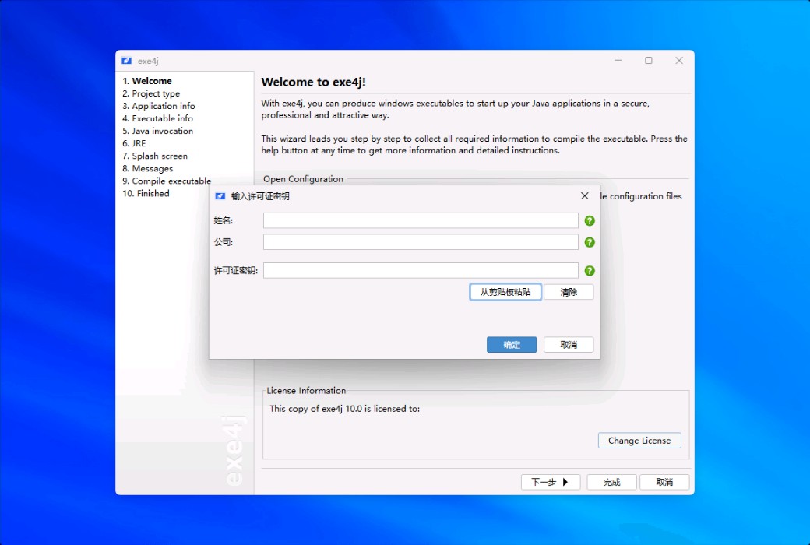Maximize the exe4j window
The image size is (810, 545).
[648, 61]
